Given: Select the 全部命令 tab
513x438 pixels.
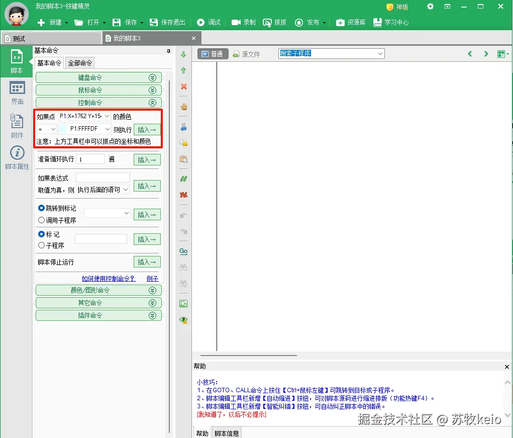Looking at the screenshot, I should tap(80, 63).
